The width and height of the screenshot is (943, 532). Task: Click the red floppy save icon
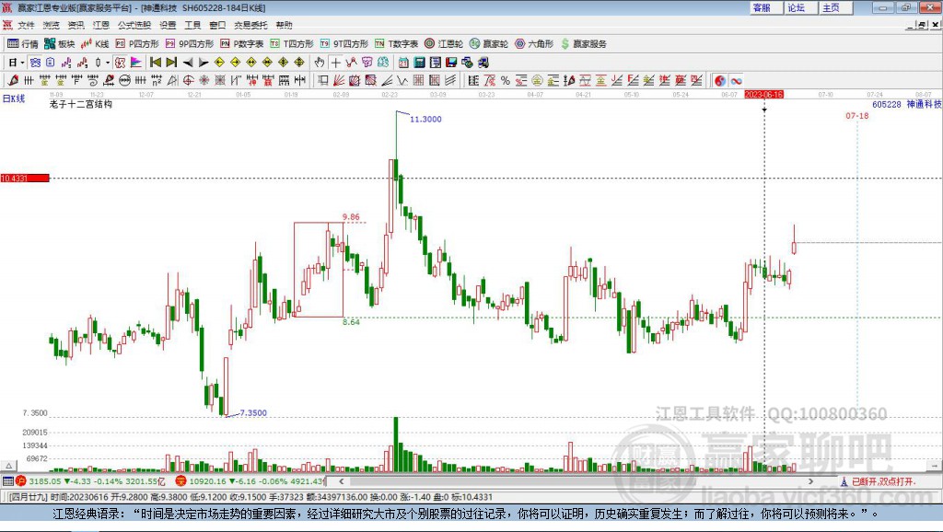pos(451,63)
